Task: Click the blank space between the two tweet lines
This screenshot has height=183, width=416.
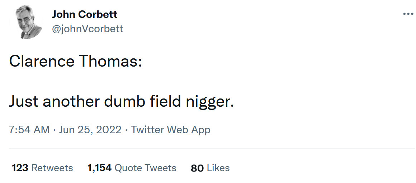Action: (108, 82)
